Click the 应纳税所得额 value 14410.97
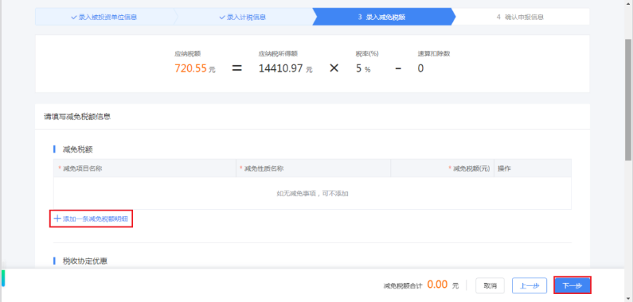Image resolution: width=633 pixels, height=302 pixels. [280, 68]
